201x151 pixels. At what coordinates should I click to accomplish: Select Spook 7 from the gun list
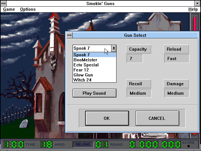click(95, 55)
